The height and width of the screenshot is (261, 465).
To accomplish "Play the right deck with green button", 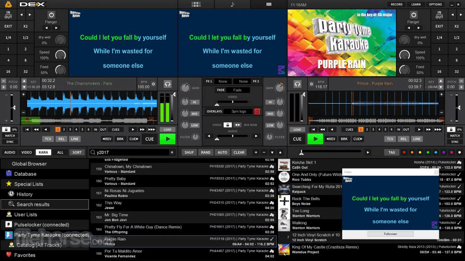I will (315, 139).
